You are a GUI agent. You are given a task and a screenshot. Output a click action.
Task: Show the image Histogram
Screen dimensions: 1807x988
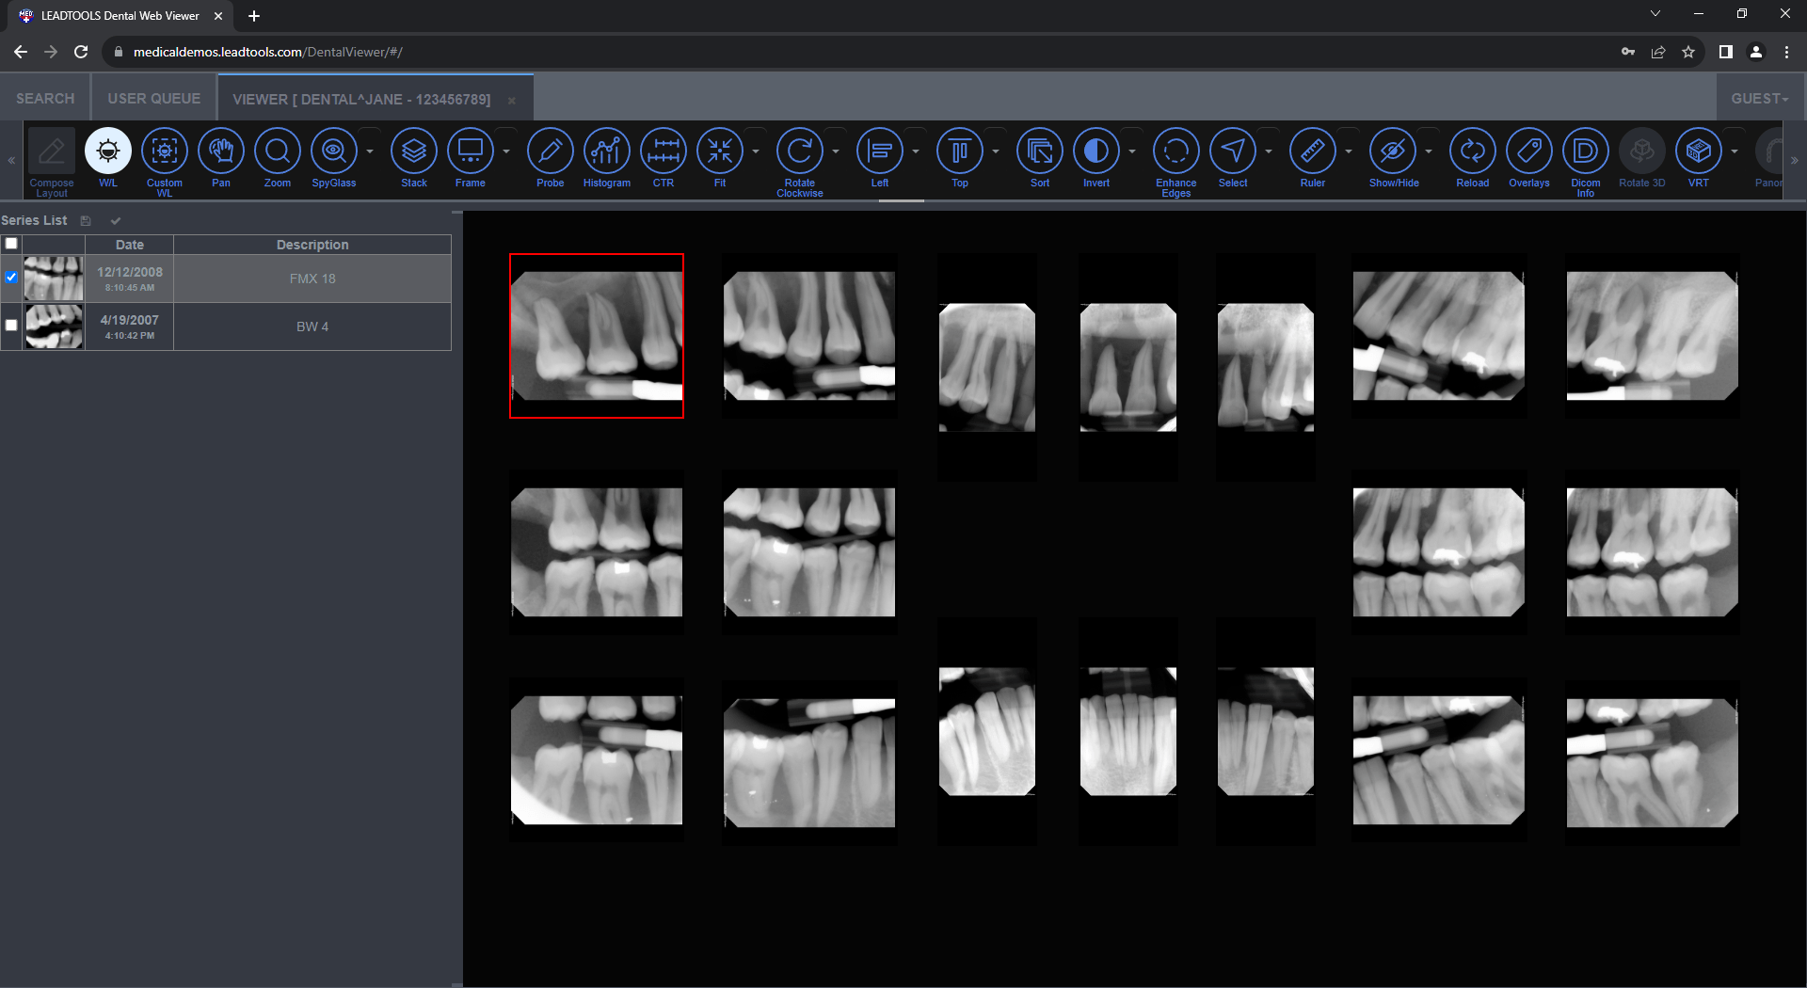tap(606, 151)
